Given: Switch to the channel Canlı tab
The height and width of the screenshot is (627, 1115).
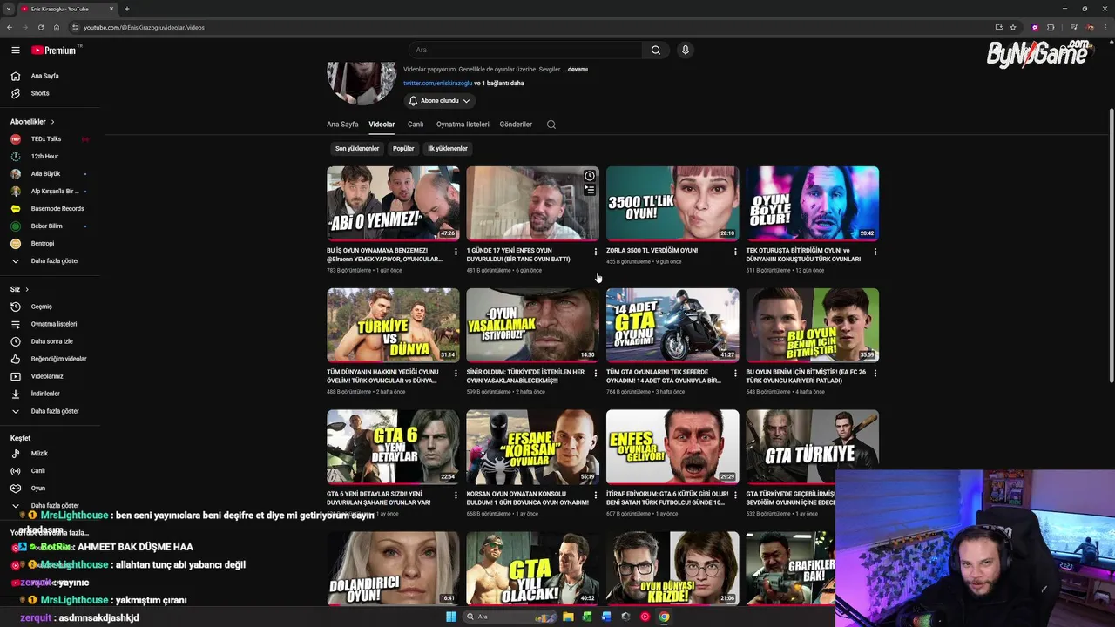Looking at the screenshot, I should (416, 125).
